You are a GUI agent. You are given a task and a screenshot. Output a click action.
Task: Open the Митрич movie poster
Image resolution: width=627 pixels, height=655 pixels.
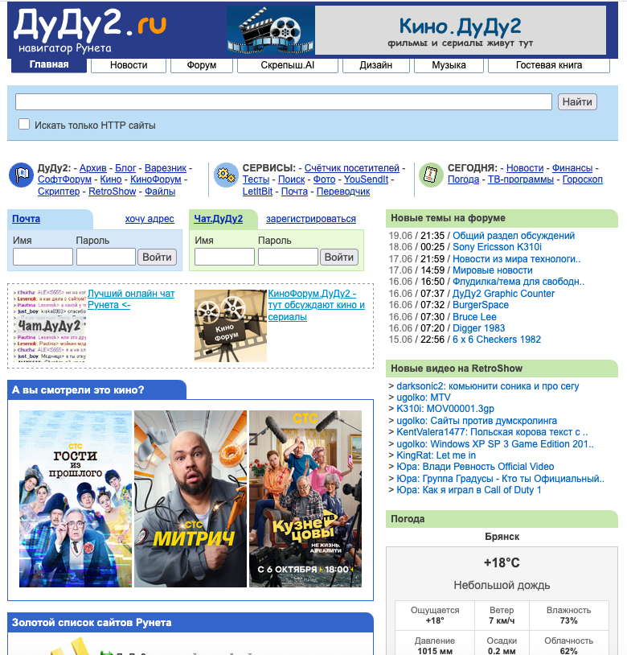pyautogui.click(x=191, y=499)
